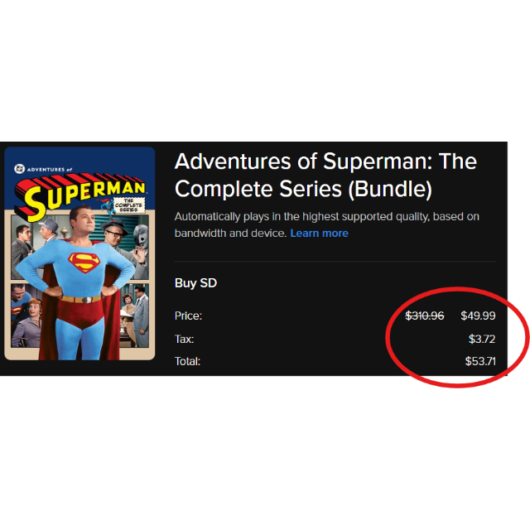The width and height of the screenshot is (530, 530).
Task: Click the Price: label
Action: (x=188, y=316)
